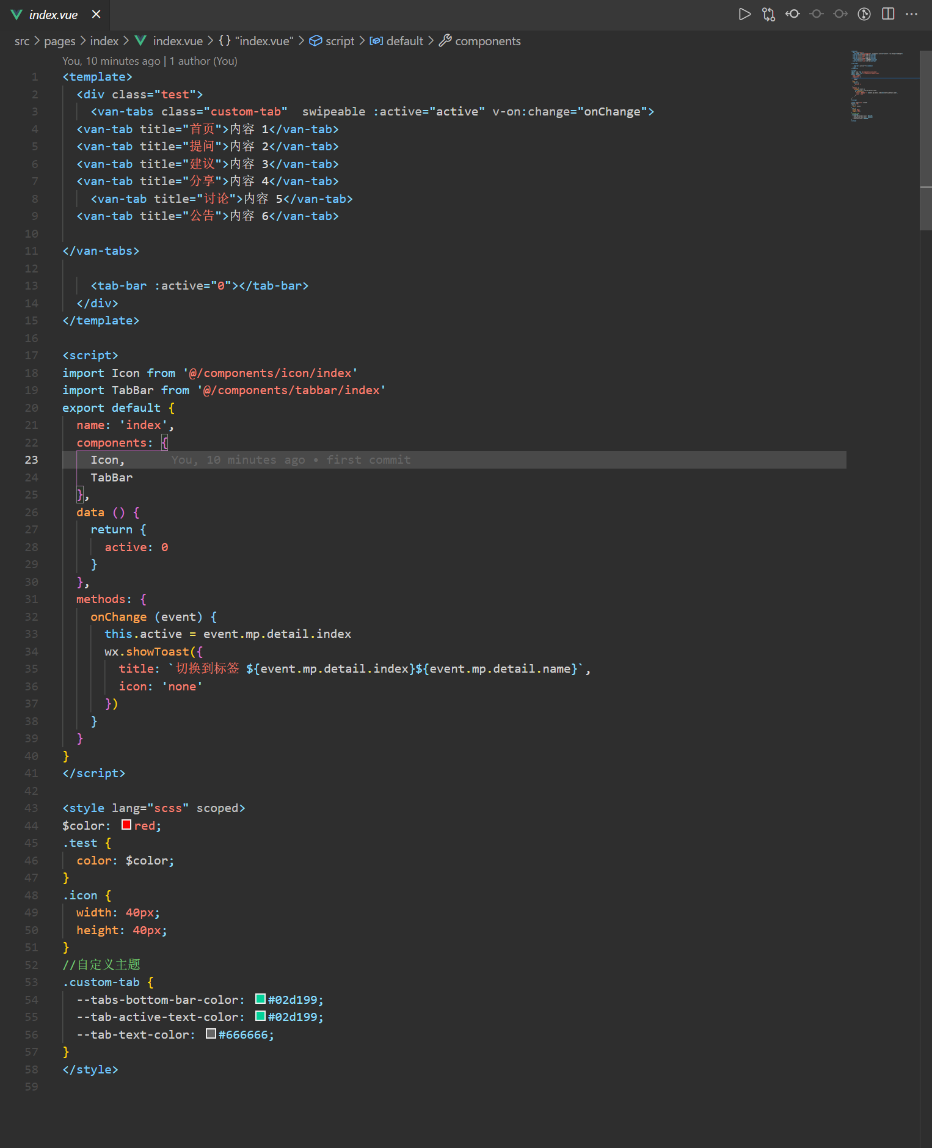Click the methods: key
The width and height of the screenshot is (932, 1148).
coord(104,599)
